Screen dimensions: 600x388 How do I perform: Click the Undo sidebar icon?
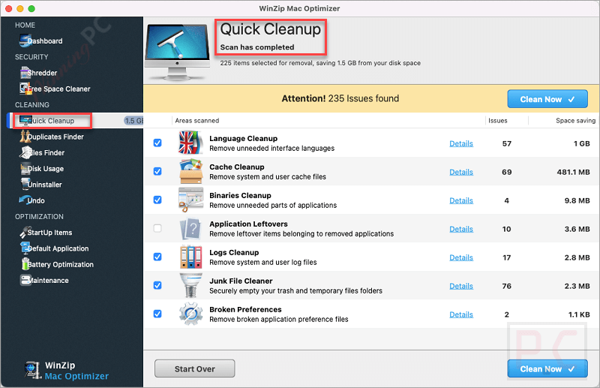(x=24, y=200)
